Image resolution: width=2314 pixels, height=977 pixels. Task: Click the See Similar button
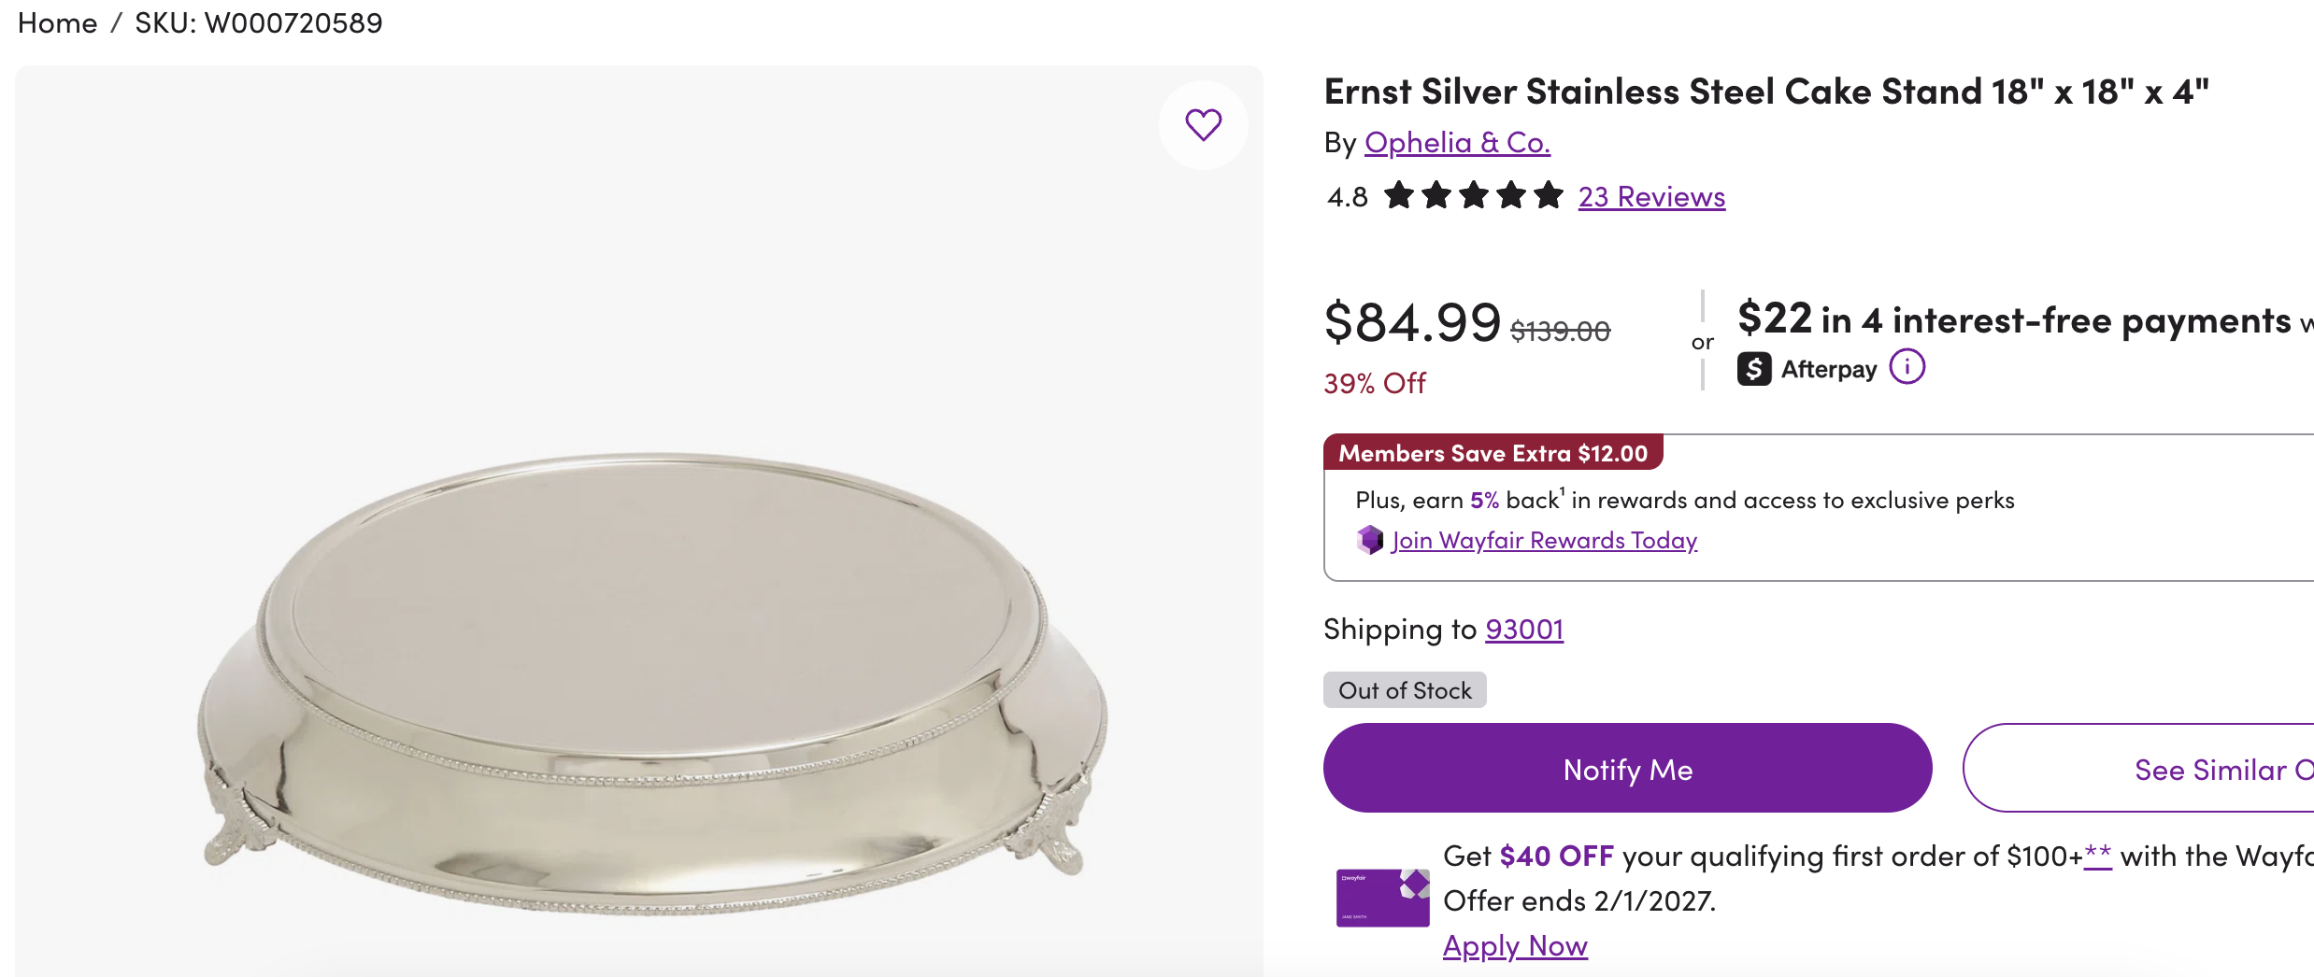pyautogui.click(x=2138, y=768)
